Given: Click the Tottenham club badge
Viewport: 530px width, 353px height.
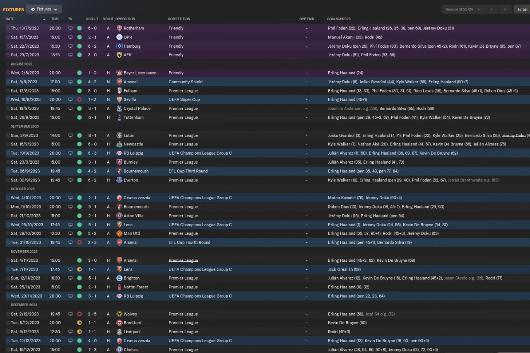Looking at the screenshot, I should [x=119, y=118].
